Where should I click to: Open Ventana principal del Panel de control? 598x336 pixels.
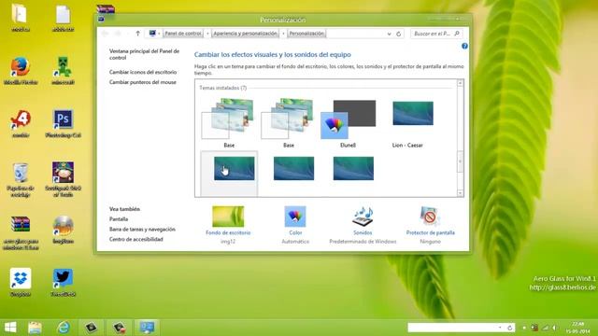(144, 54)
